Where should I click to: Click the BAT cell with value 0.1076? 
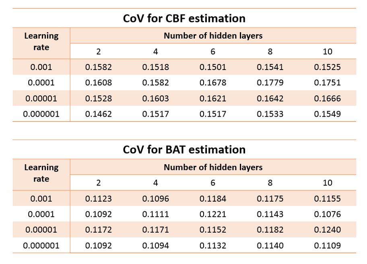(x=328, y=214)
